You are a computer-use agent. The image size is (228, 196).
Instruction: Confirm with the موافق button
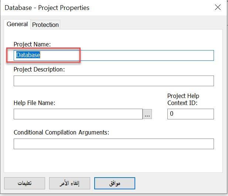pyautogui.click(x=115, y=183)
